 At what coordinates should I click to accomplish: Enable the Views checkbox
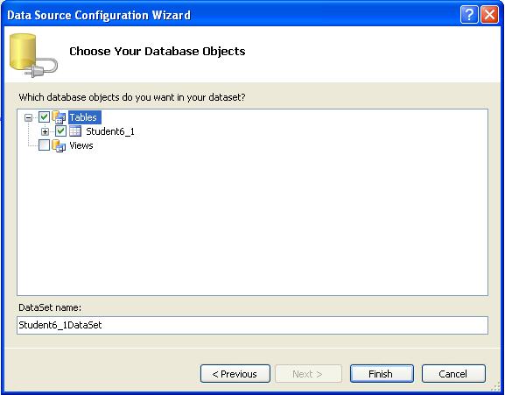coord(44,145)
